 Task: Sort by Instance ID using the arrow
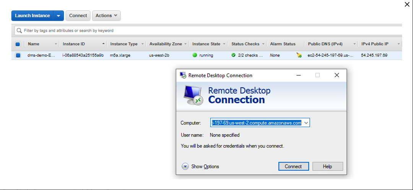[x=103, y=44]
